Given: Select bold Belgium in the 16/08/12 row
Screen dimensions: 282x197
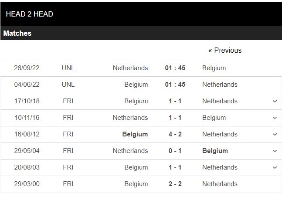Looking at the screenshot, I should tap(136, 134).
